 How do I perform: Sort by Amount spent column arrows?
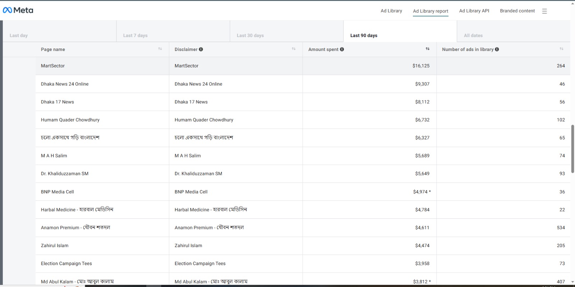pos(427,49)
